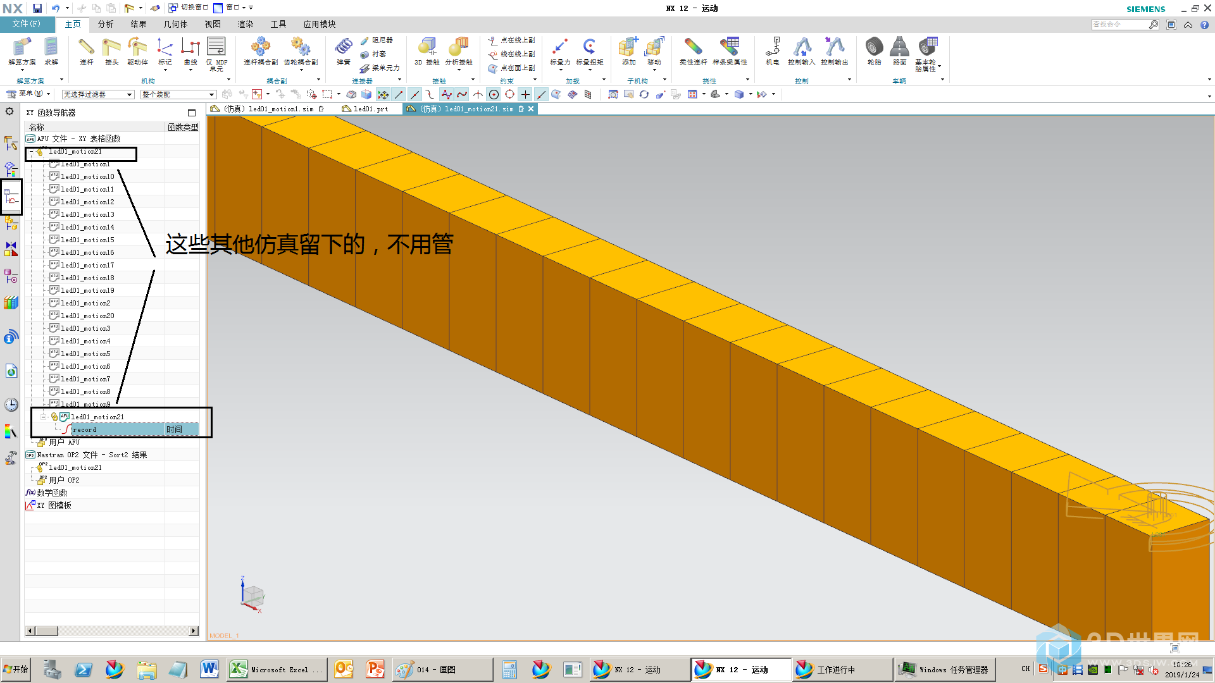The image size is (1215, 683).
Task: Select the 衬套 (Bushing) tool
Action: 373,54
